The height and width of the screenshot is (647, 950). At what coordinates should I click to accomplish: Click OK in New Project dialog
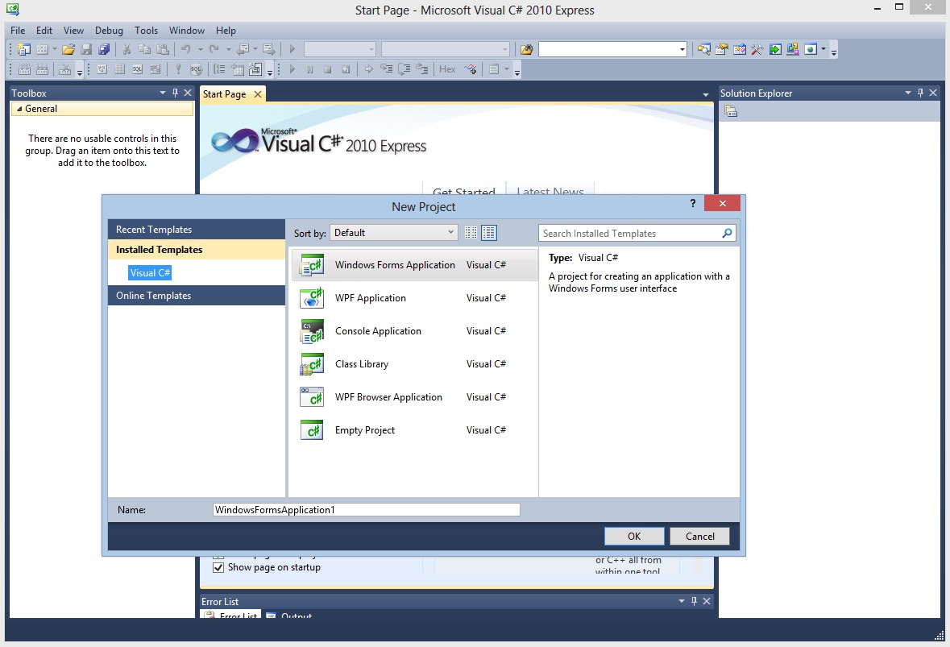pyautogui.click(x=634, y=536)
